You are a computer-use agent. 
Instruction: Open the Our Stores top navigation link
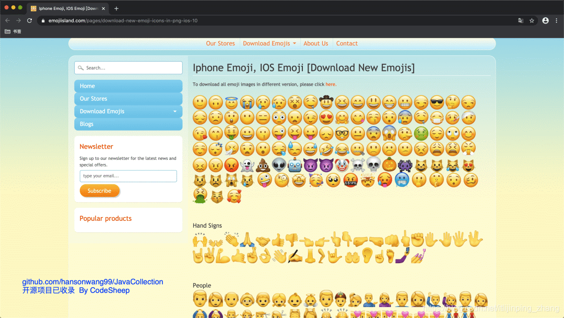tap(220, 43)
